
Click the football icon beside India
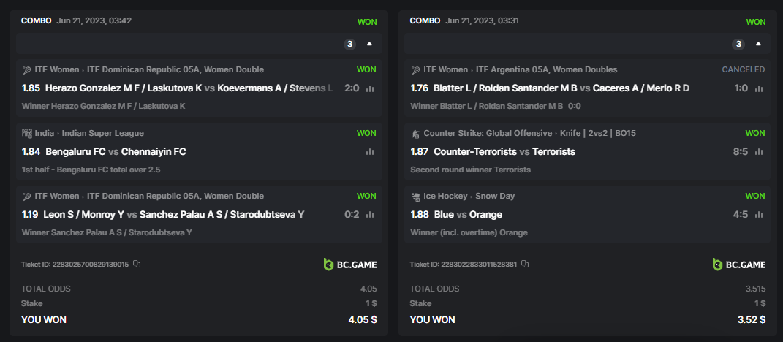[27, 134]
